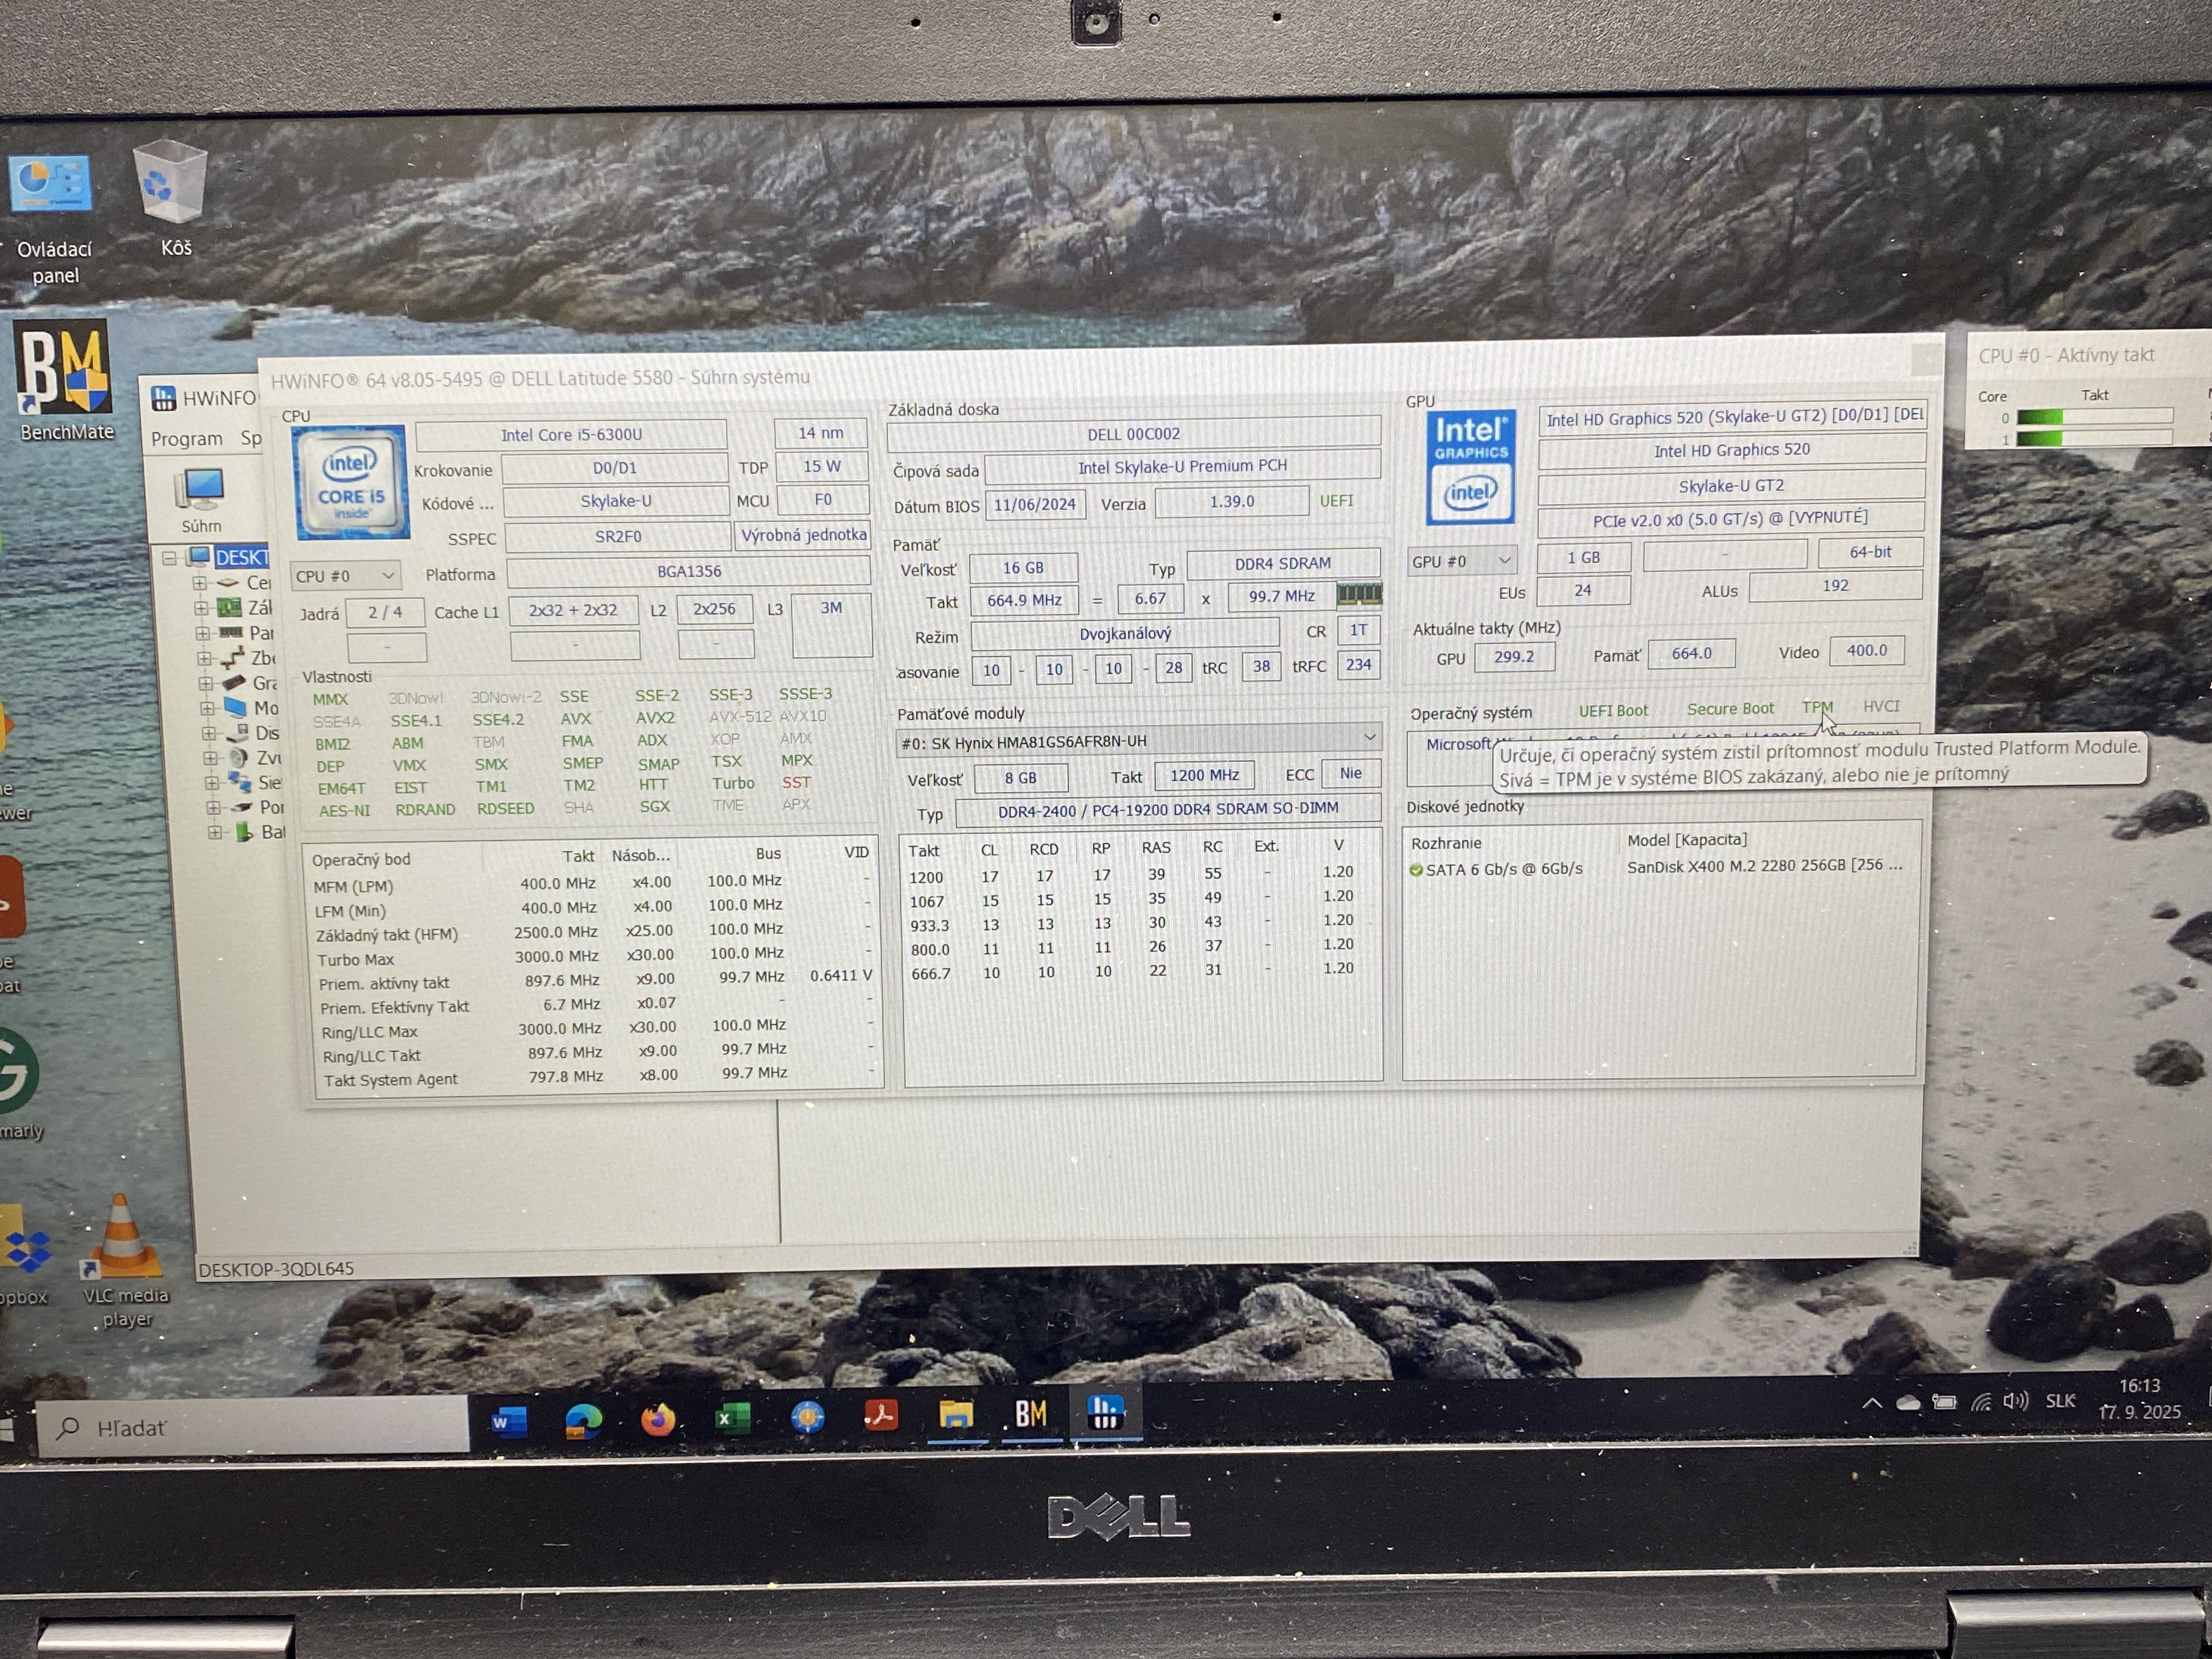This screenshot has width=2212, height=1659.
Task: Click the battery tray icon
Action: (1944, 1402)
